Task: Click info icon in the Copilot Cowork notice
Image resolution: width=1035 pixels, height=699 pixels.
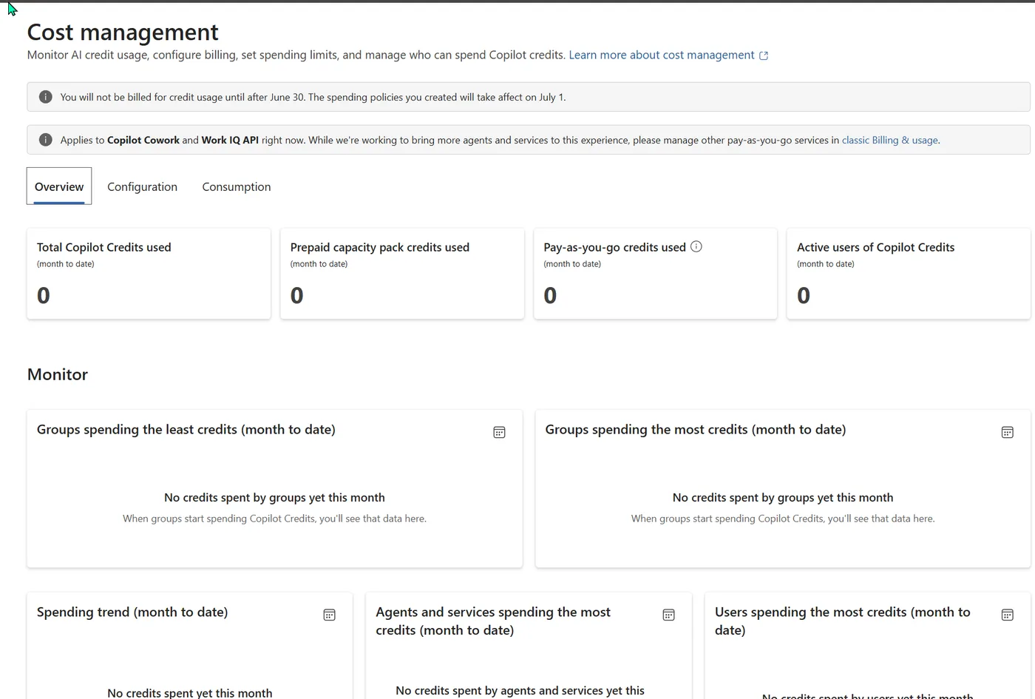Action: click(x=45, y=140)
